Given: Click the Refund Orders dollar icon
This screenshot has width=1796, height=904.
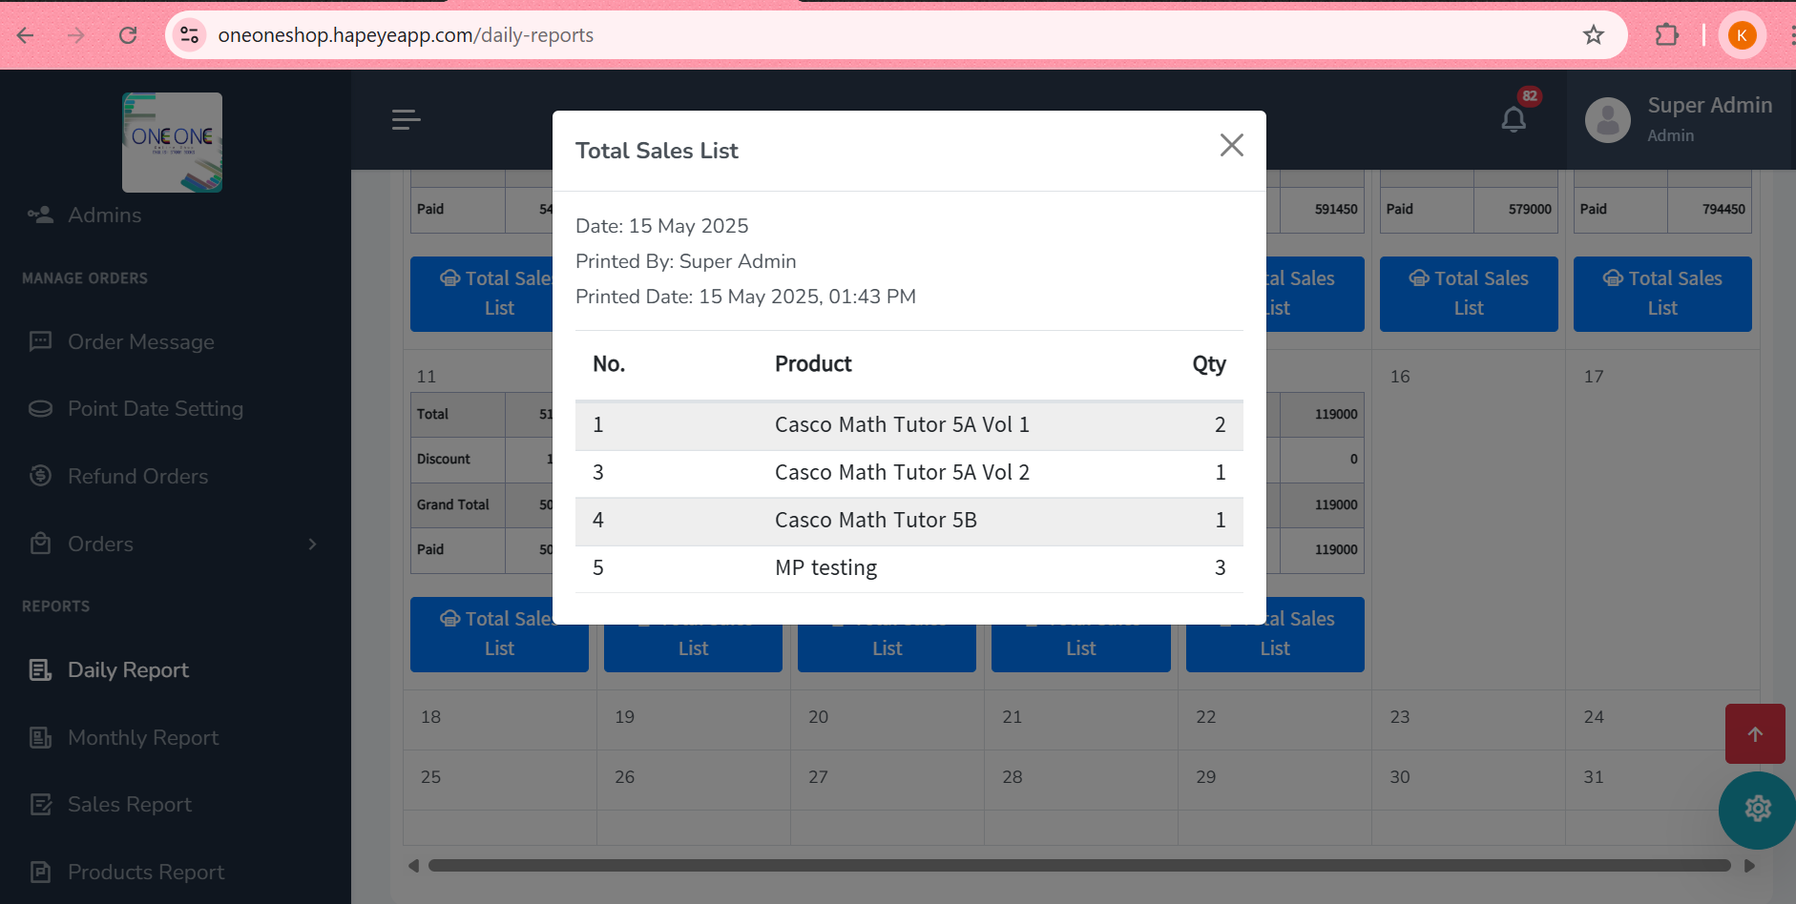Looking at the screenshot, I should (x=40, y=475).
